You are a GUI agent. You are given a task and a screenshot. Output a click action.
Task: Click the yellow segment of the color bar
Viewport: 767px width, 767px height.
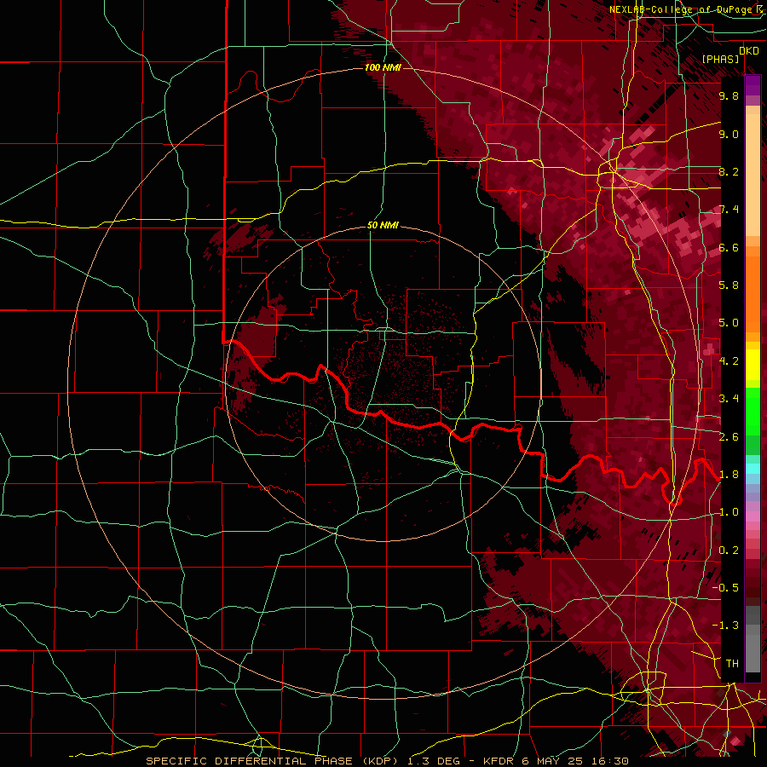753,365
